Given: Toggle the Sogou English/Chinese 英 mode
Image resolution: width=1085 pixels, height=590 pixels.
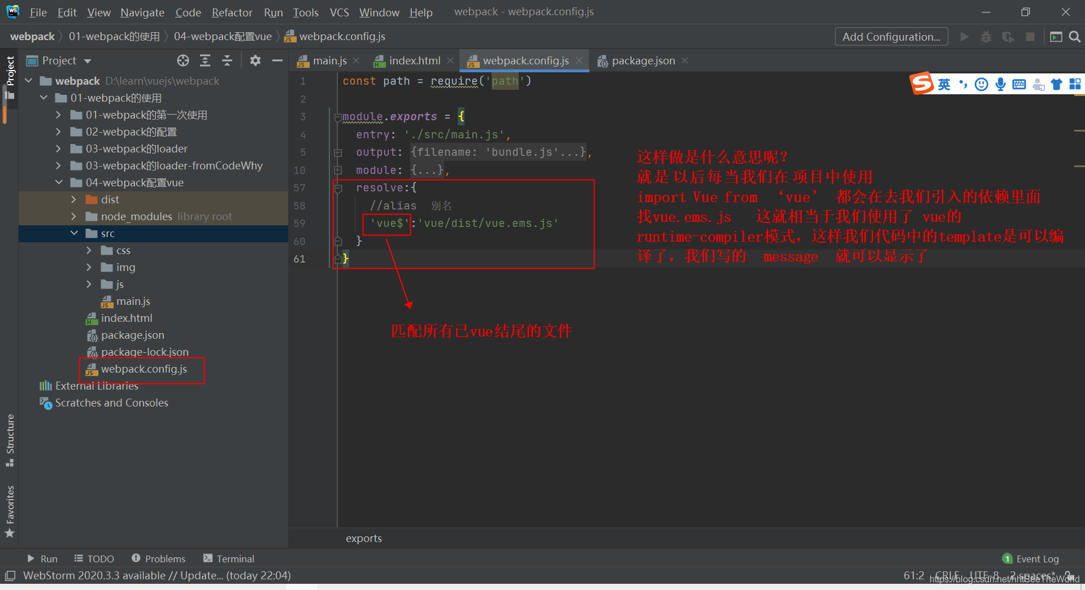Looking at the screenshot, I should (x=944, y=84).
